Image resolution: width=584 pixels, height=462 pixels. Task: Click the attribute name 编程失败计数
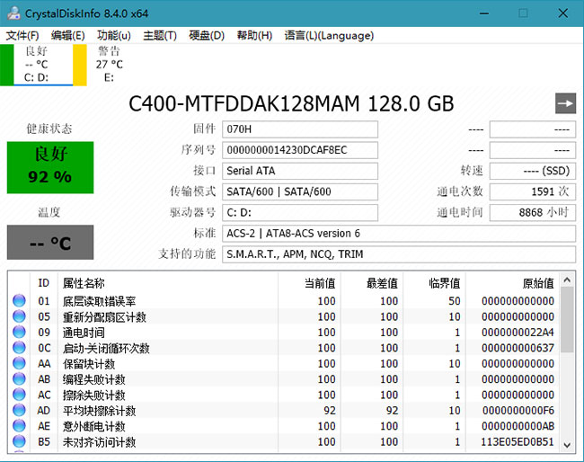pos(93,379)
